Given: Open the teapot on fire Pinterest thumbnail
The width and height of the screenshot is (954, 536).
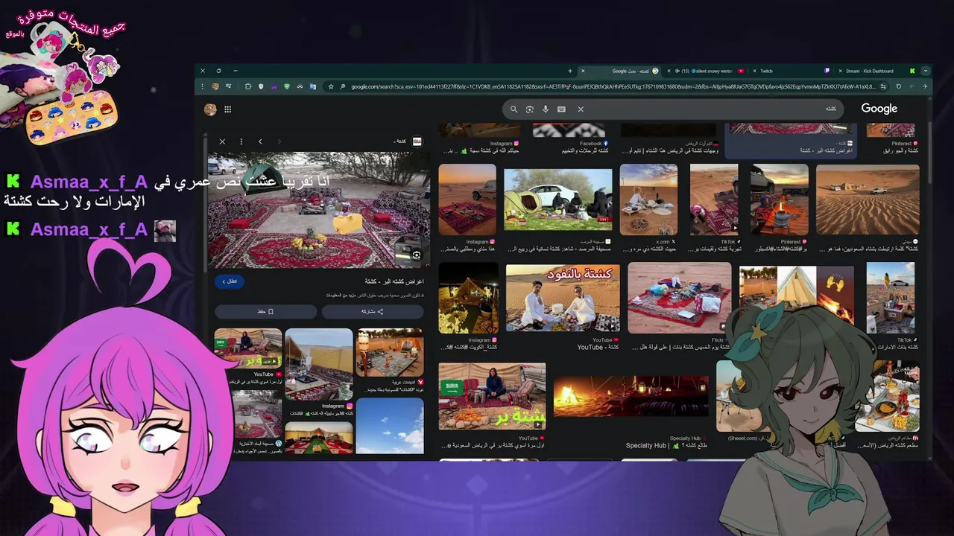Looking at the screenshot, I should point(780,200).
